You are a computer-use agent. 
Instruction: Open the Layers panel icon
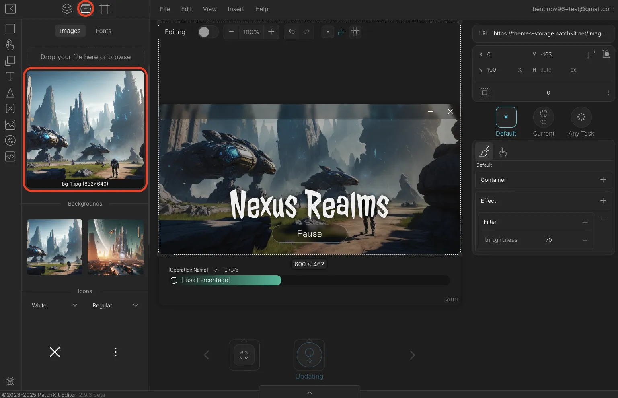(x=67, y=9)
